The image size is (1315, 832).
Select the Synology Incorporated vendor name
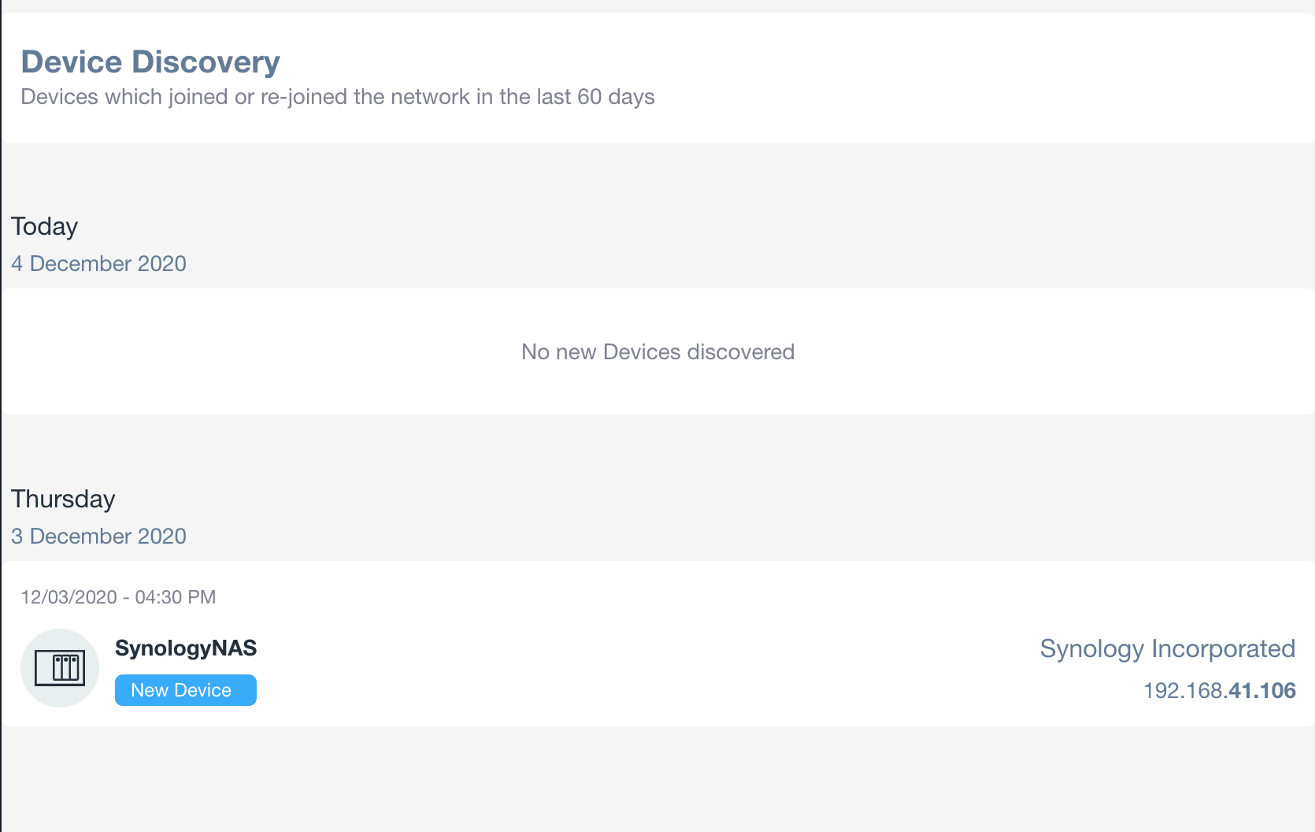pyautogui.click(x=1169, y=648)
